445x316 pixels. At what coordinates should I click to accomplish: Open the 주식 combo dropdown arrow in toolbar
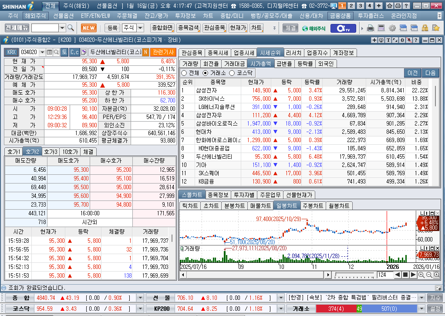coord(140,28)
